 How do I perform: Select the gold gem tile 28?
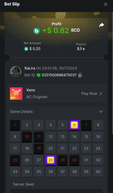[x=51, y=160]
